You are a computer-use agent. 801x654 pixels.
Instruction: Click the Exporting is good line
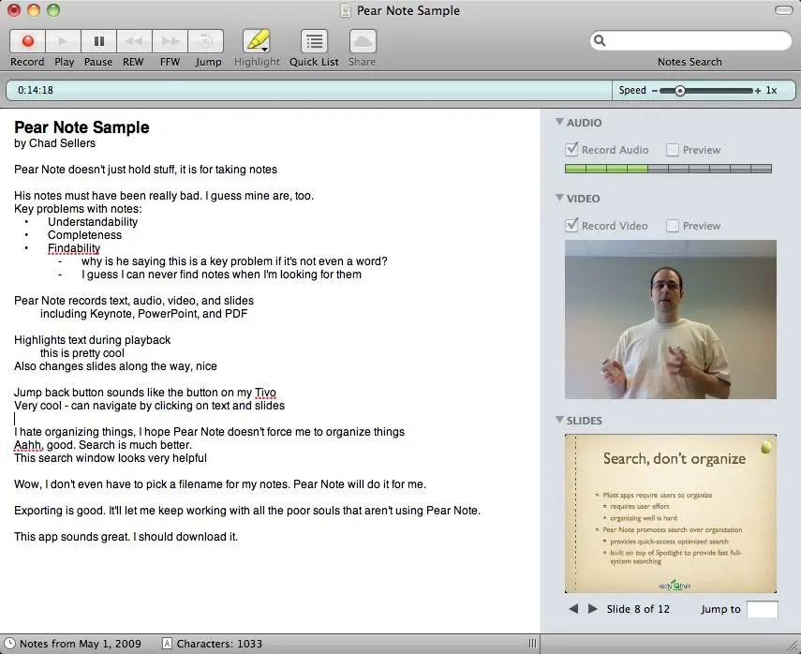pyautogui.click(x=247, y=511)
